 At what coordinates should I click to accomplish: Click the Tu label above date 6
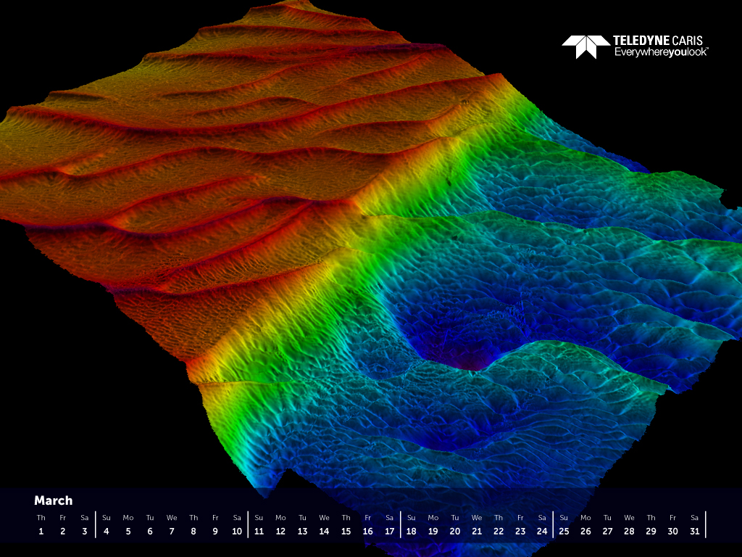[150, 518]
